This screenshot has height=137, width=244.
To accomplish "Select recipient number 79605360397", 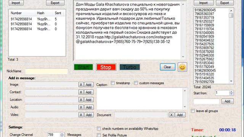I will tap(204, 14).
